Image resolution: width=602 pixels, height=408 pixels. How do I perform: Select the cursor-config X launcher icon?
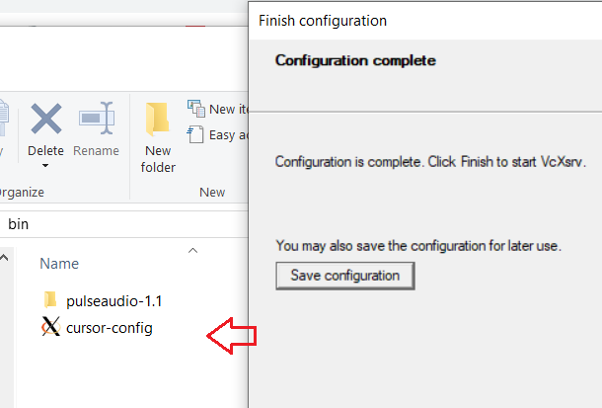coord(50,327)
